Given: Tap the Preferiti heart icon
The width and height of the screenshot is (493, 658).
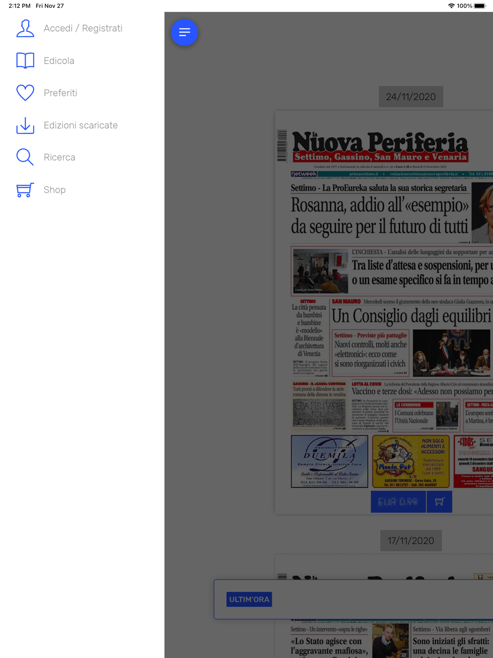Looking at the screenshot, I should click(25, 93).
